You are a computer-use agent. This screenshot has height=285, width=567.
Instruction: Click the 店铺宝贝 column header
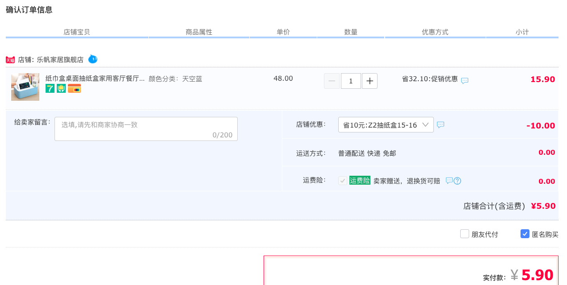pos(77,32)
